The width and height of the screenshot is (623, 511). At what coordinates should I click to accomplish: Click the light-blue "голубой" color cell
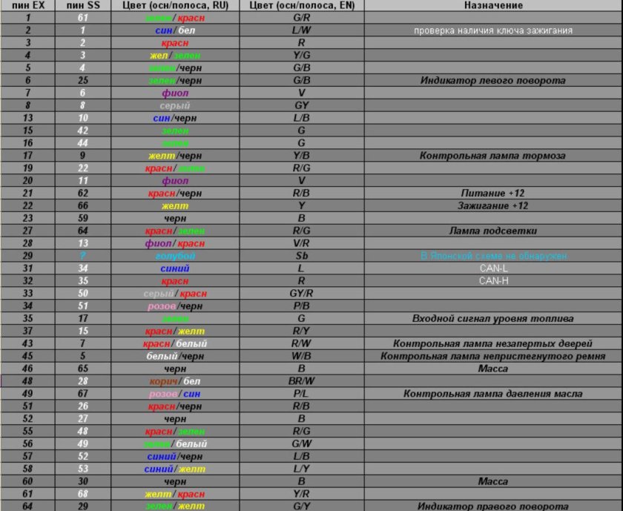click(x=175, y=256)
